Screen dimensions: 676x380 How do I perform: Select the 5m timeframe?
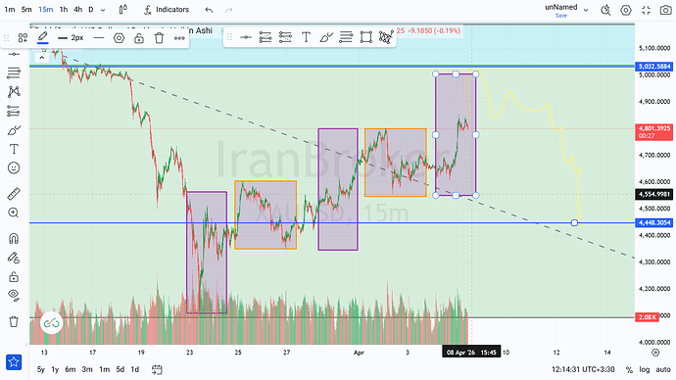26,10
